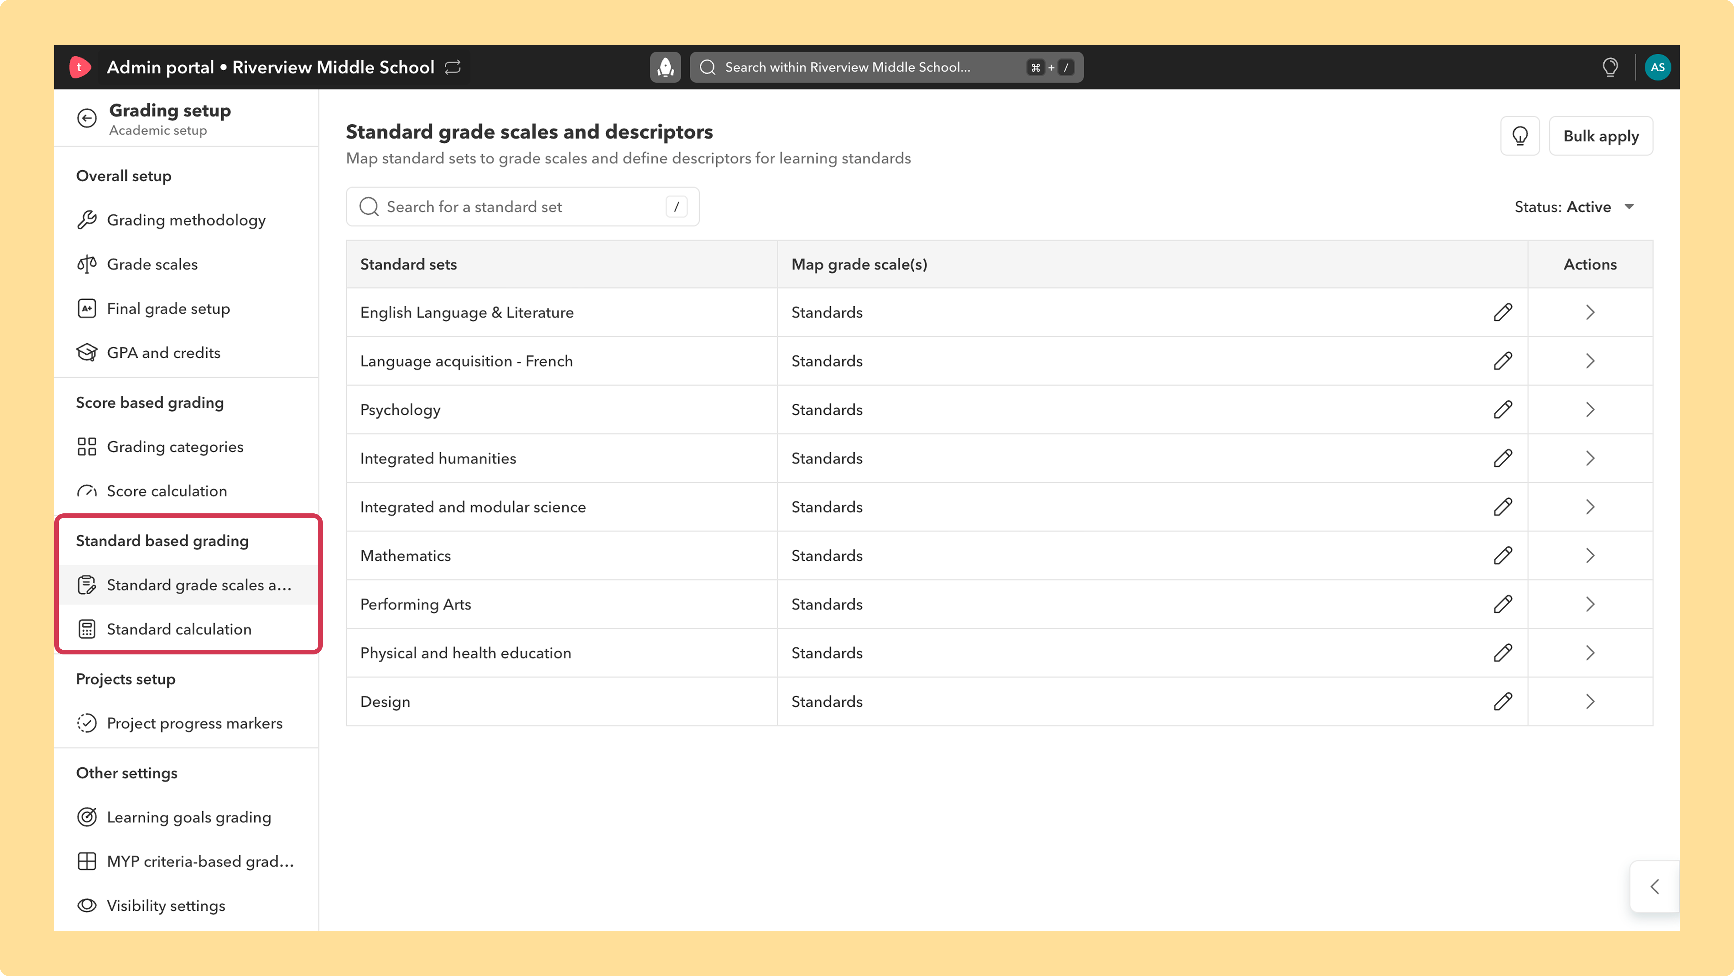Open Grading categories
The image size is (1734, 976).
(187, 447)
